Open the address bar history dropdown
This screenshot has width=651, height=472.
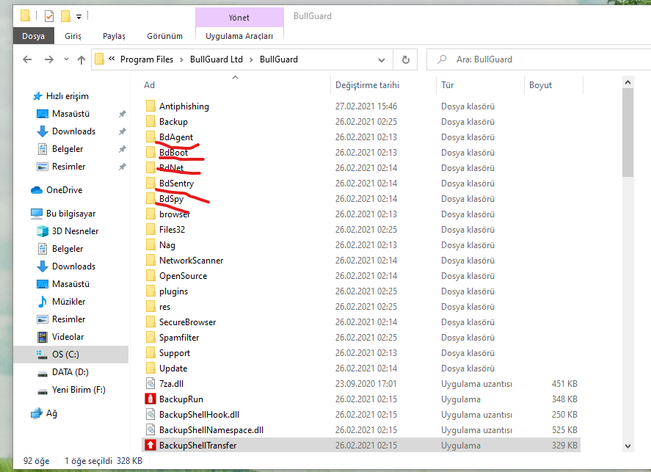click(382, 59)
